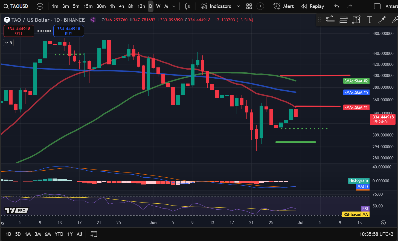Click the MACD indicator label
This screenshot has height=241, width=398.
click(363, 187)
